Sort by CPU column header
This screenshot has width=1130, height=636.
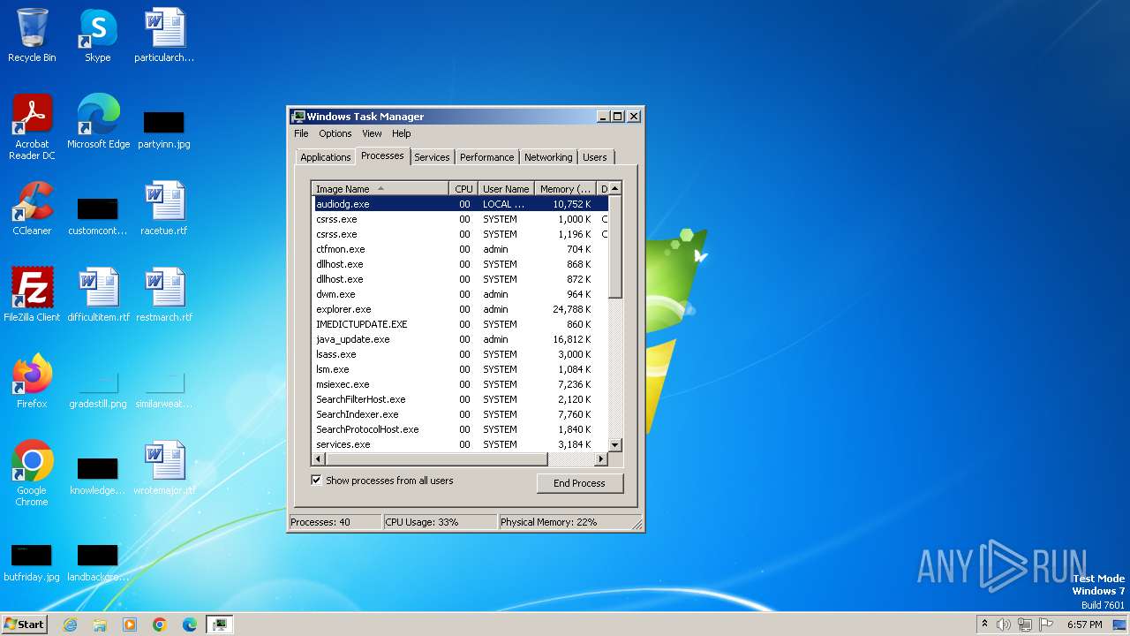point(463,188)
